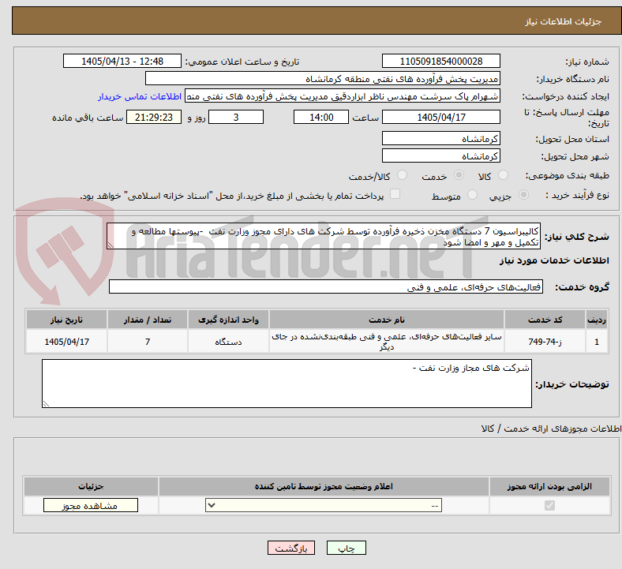Select the کالا/خدمت radio button

tap(403, 175)
